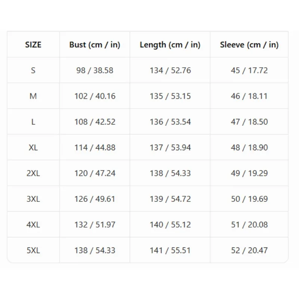Click the SIZE column header
The width and height of the screenshot is (299, 299).
(33, 44)
